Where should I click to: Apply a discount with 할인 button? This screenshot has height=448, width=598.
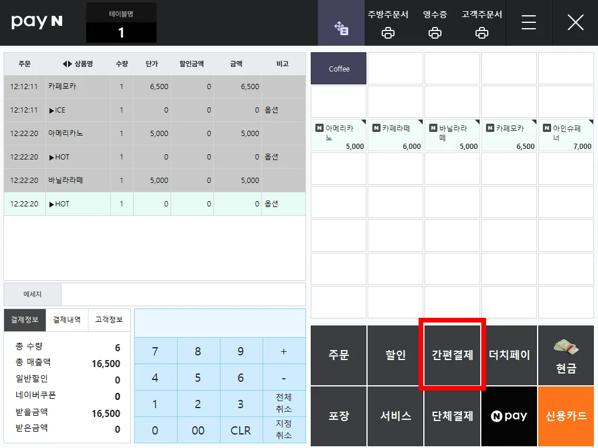click(x=396, y=355)
